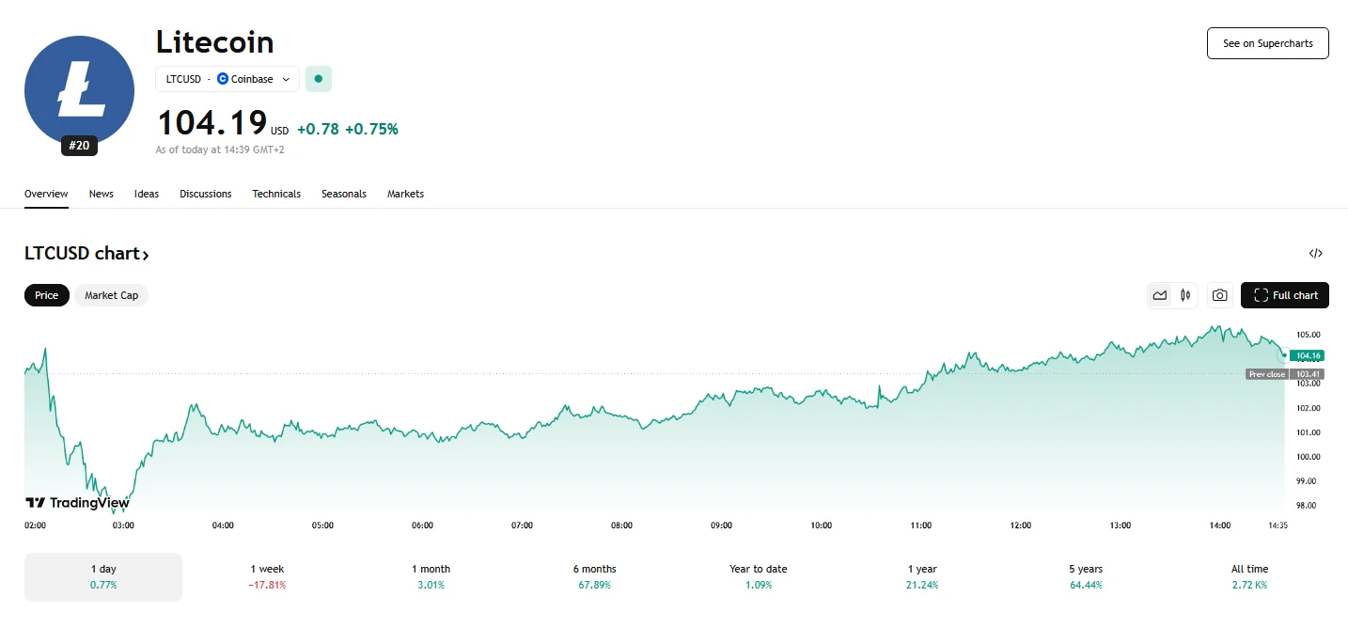Take a chart snapshot with camera icon

coord(1219,295)
